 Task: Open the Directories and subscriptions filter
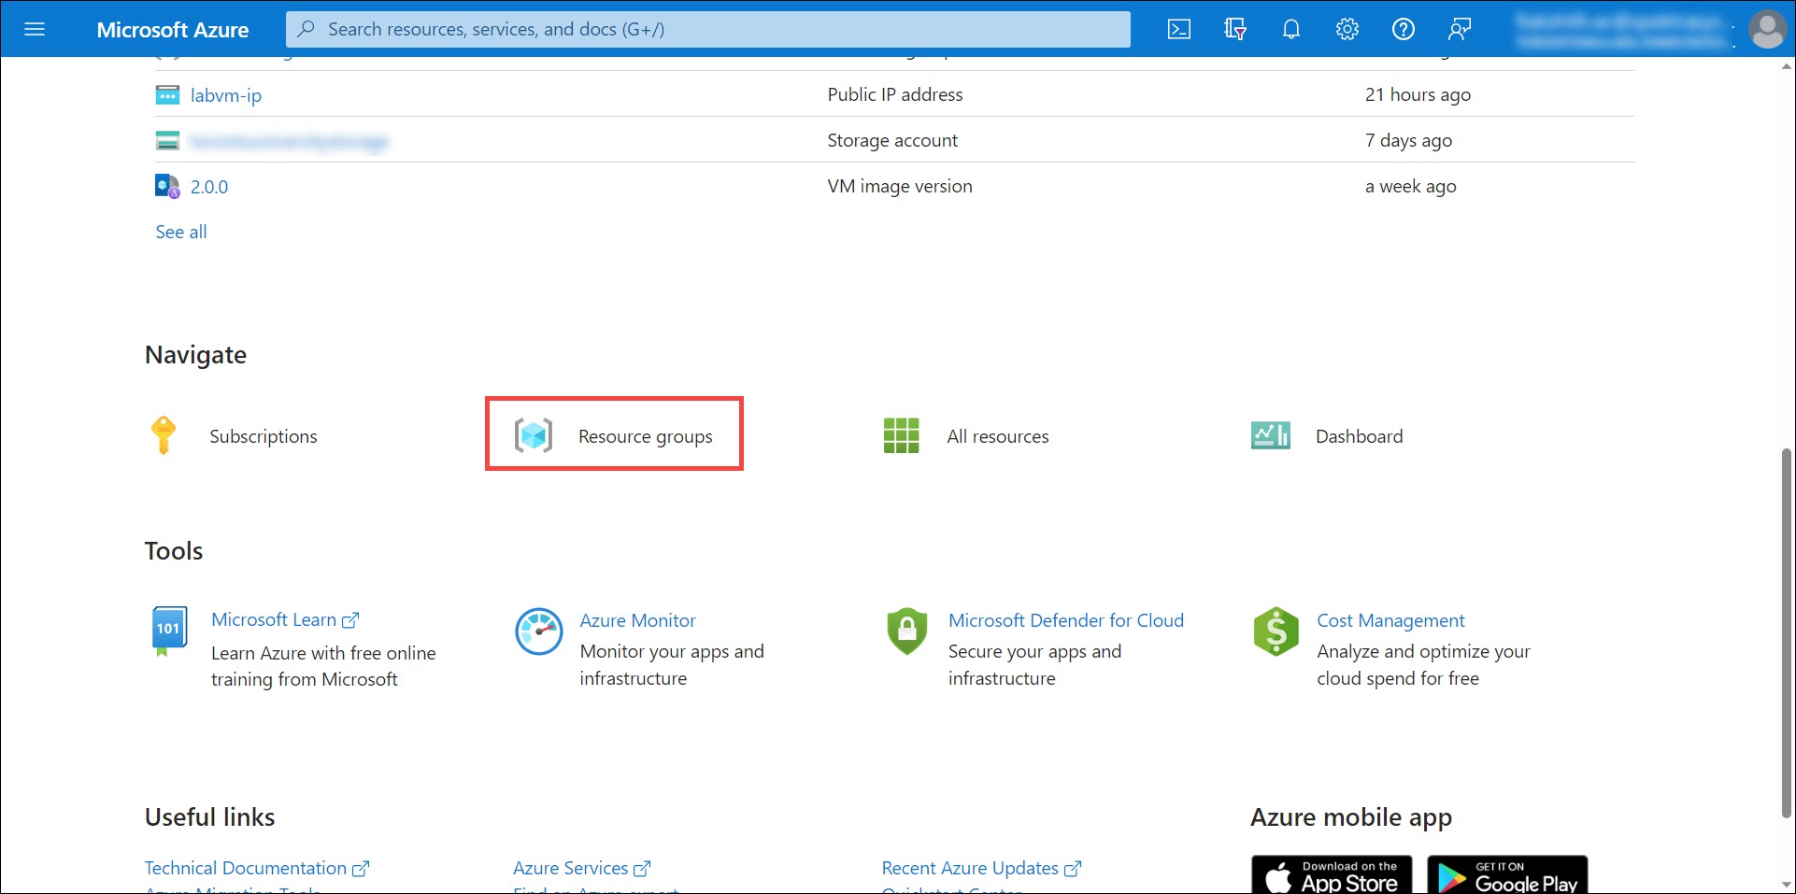click(1235, 29)
